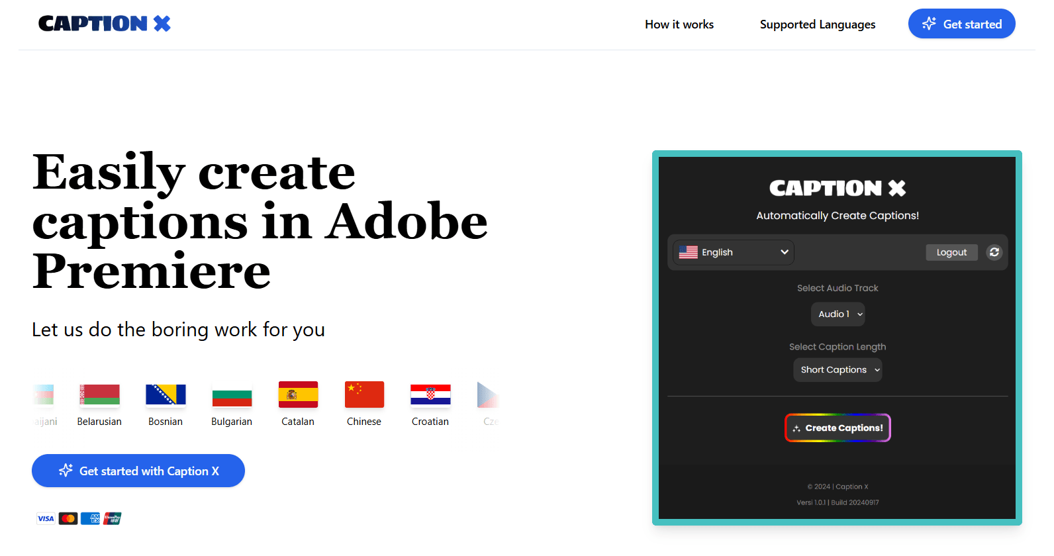The height and width of the screenshot is (556, 1054).
Task: Click the 'Select Audio Track' label
Action: [838, 288]
